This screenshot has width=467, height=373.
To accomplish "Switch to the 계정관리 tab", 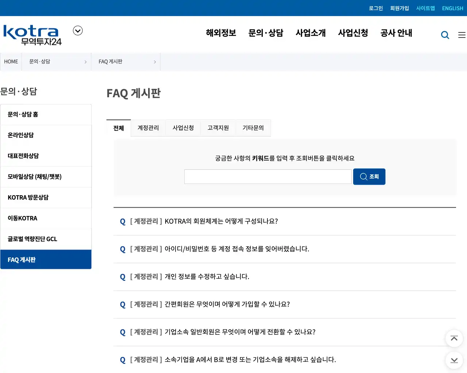I will tap(148, 128).
